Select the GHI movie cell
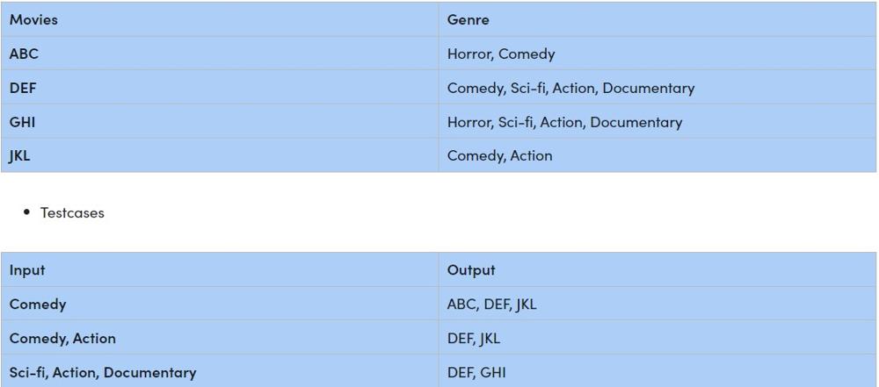This screenshot has width=879, height=387. click(x=220, y=121)
